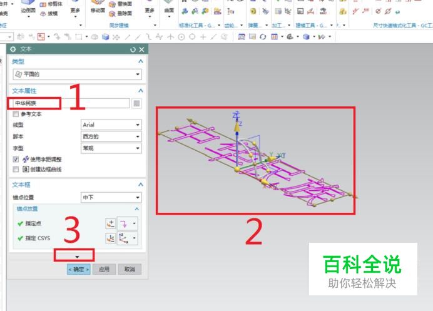The image size is (433, 311).
Task: Click the shaded blue cube rendering style icon
Action: pyautogui.click(x=306, y=37)
